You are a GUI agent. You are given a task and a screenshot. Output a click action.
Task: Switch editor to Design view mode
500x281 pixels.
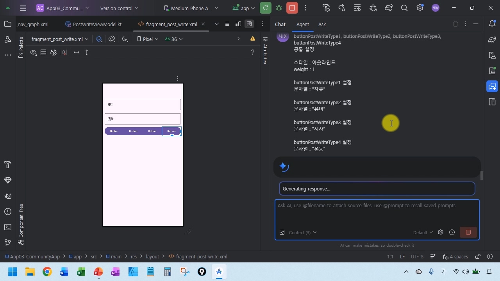[249, 24]
